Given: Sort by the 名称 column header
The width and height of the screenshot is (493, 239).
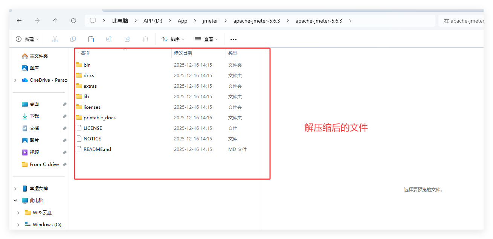Looking at the screenshot, I should pyautogui.click(x=85, y=53).
